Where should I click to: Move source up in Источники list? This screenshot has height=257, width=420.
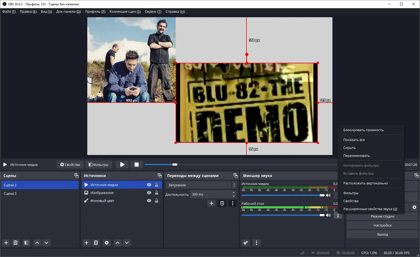click(118, 243)
